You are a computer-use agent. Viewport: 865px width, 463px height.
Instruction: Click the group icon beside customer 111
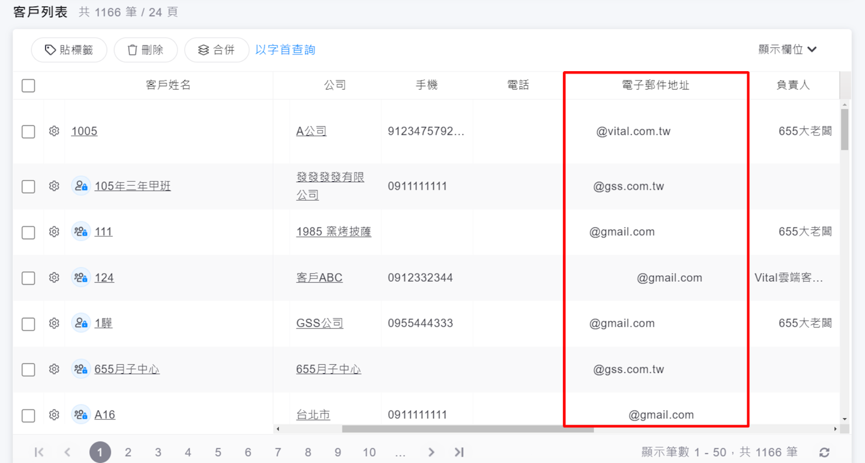pos(81,232)
